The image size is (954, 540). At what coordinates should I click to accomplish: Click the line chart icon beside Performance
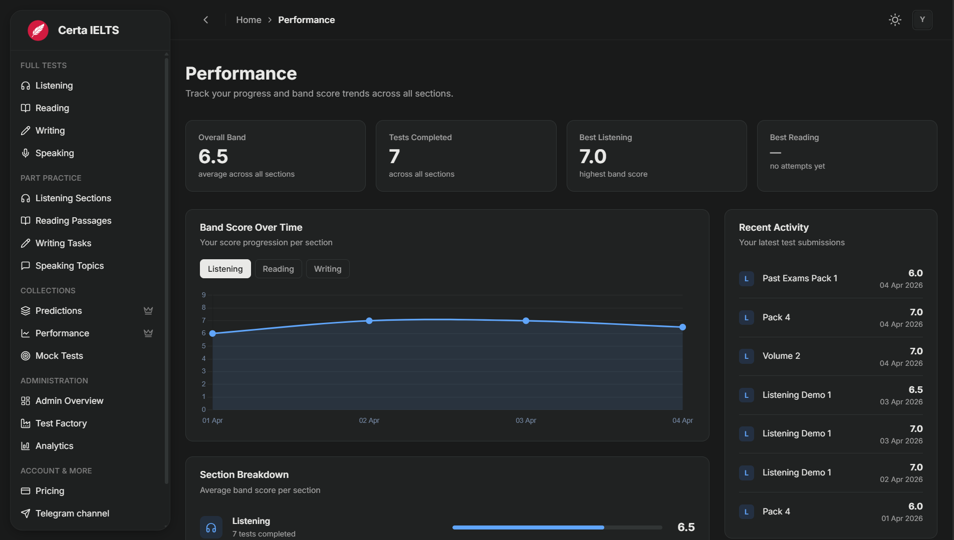tap(26, 333)
